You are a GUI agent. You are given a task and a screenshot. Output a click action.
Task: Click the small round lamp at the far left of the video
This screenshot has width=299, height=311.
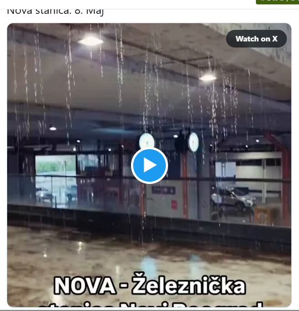click(53, 128)
